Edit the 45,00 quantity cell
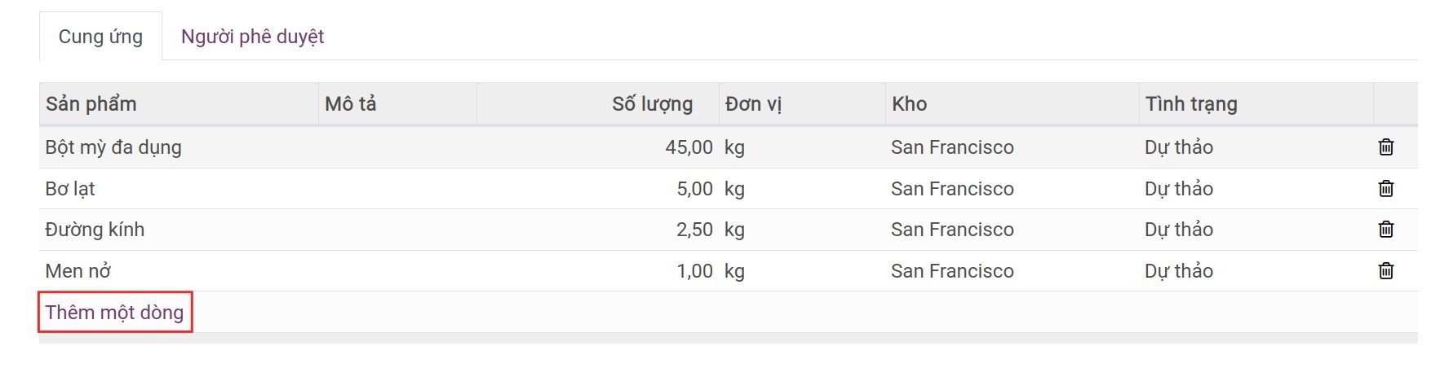Viewport: 1449px width, 368px height. [x=689, y=147]
